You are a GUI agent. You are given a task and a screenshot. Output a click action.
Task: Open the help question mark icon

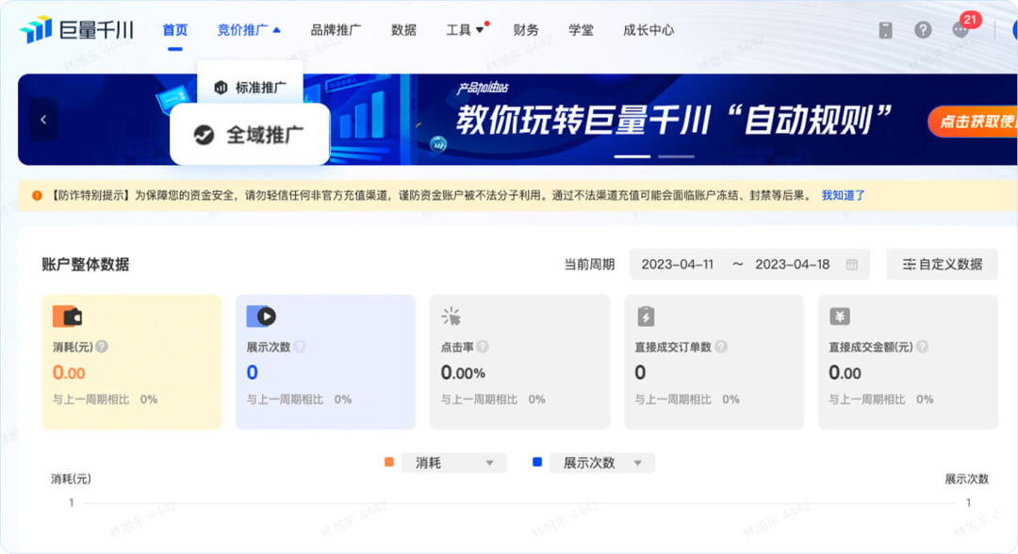[x=923, y=30]
